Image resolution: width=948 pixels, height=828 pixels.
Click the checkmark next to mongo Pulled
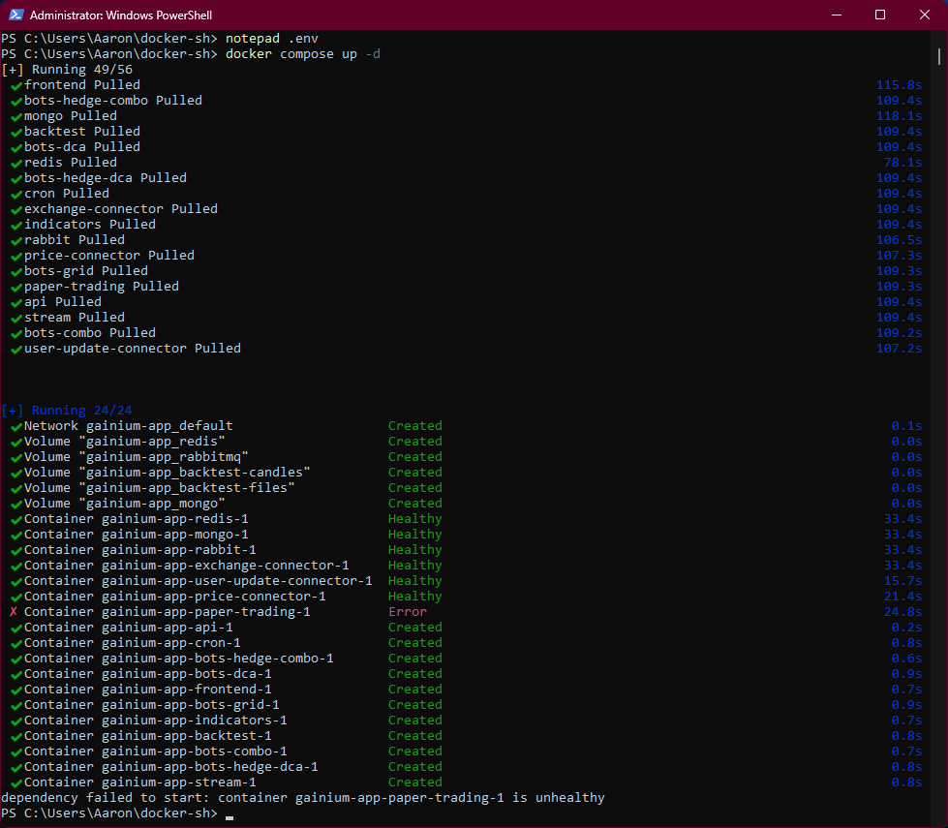coord(16,116)
